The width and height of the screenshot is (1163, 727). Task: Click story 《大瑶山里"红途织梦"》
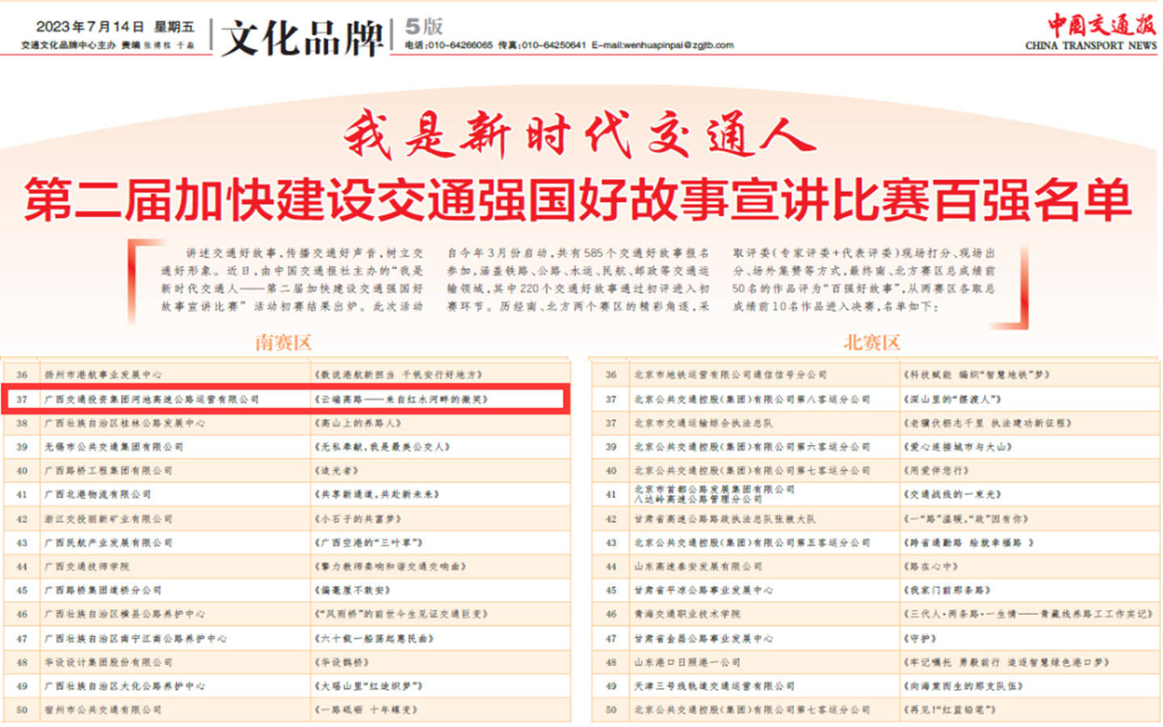[x=368, y=686]
